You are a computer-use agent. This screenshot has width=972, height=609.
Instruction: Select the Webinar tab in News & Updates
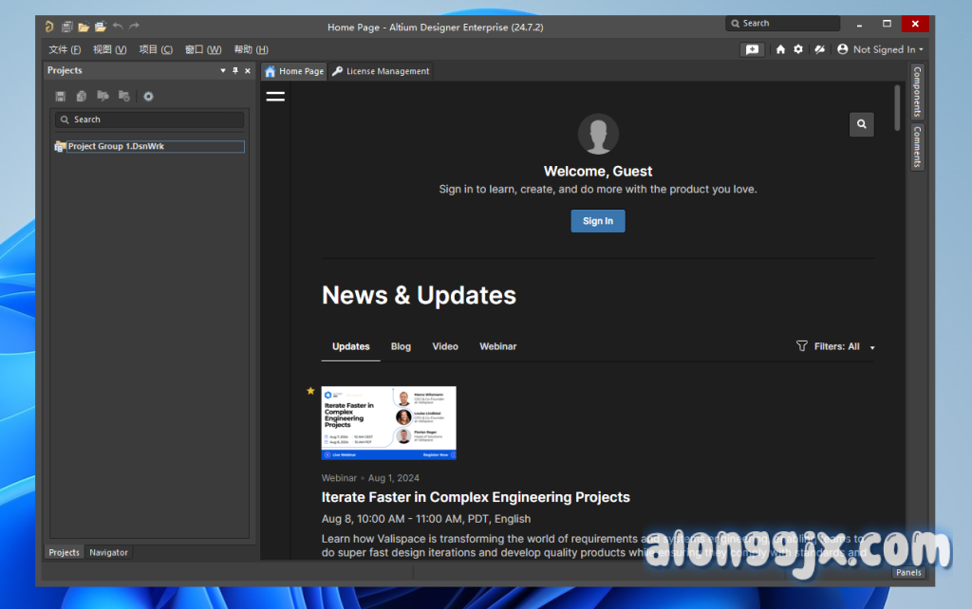497,347
